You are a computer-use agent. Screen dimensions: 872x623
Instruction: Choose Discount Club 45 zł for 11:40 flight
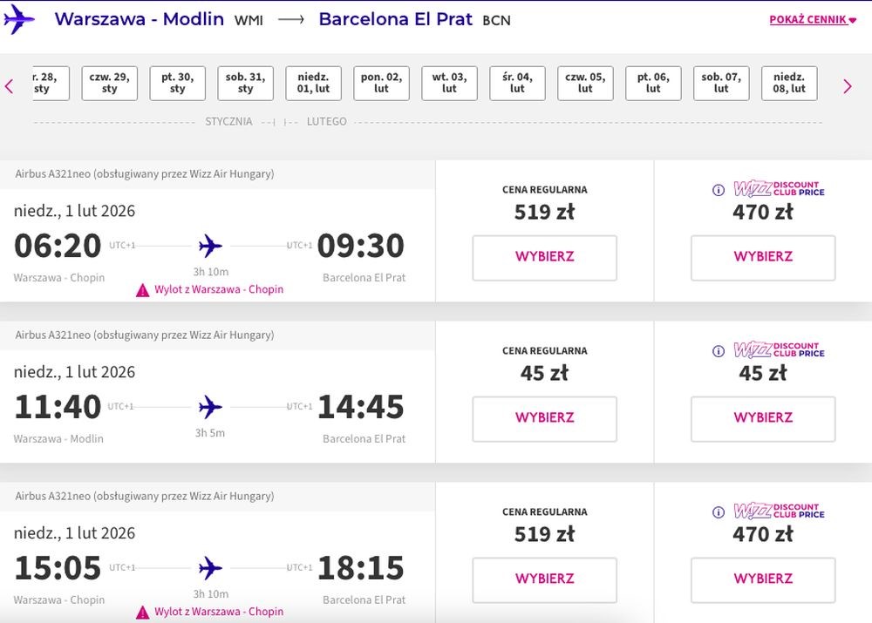[x=763, y=418]
